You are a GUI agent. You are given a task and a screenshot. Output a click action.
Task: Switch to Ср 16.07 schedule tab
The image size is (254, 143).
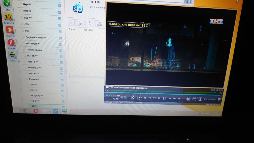(100, 24)
